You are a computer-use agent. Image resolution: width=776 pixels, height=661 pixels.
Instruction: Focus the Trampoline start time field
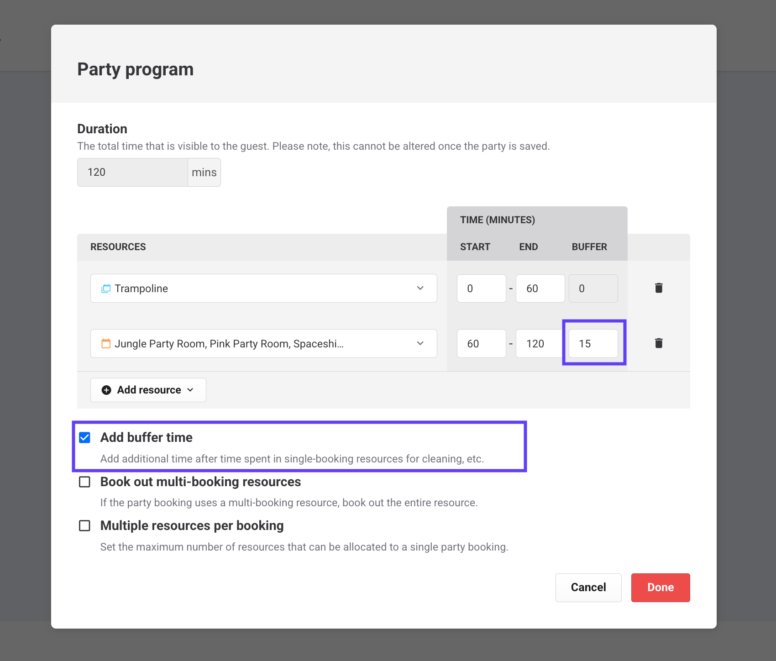[x=481, y=289]
